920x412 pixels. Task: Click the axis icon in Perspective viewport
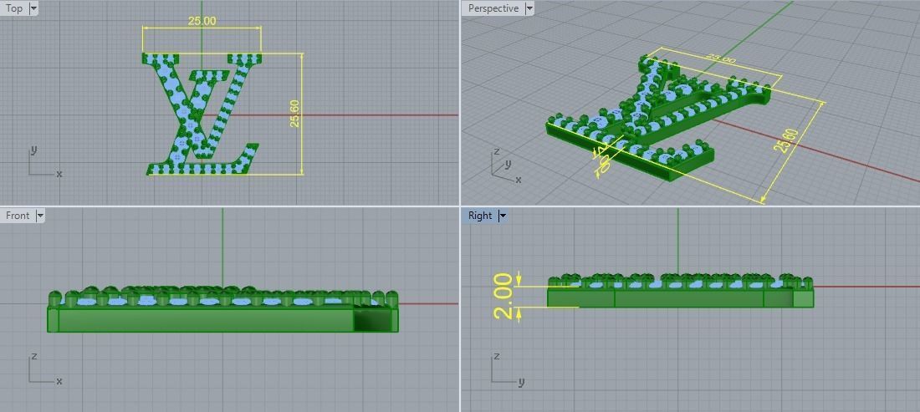click(x=505, y=165)
